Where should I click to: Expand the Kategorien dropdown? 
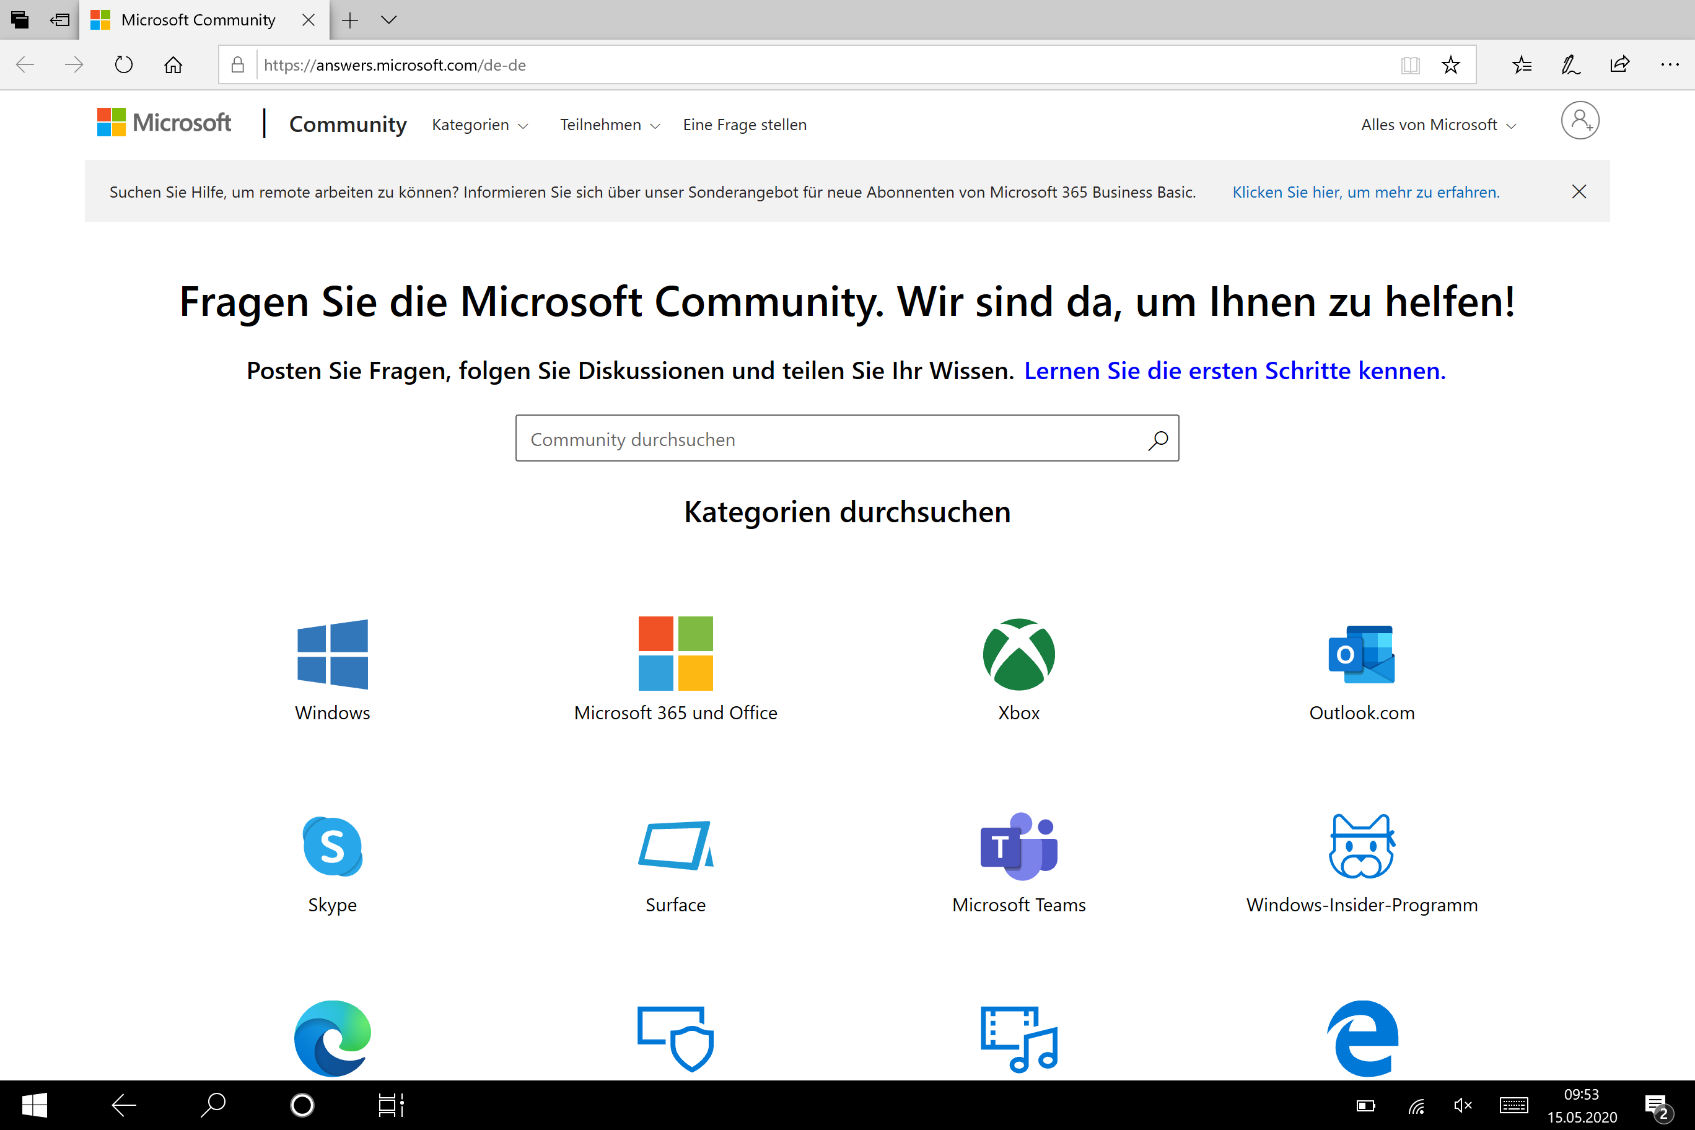[x=480, y=125]
